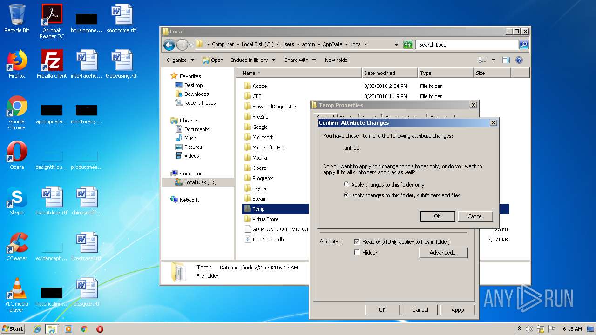Cancel the Confirm Attribute Changes dialog
The width and height of the screenshot is (596, 335).
475,216
